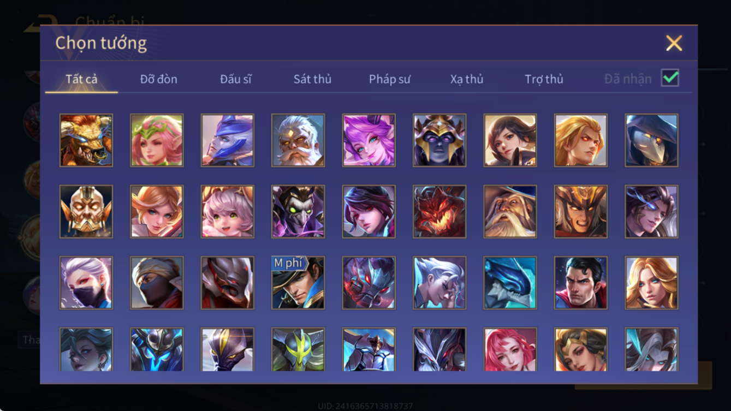Screen dimensions: 731x411
Task: Switch to the "Trợ thủ" tab
Action: click(544, 79)
